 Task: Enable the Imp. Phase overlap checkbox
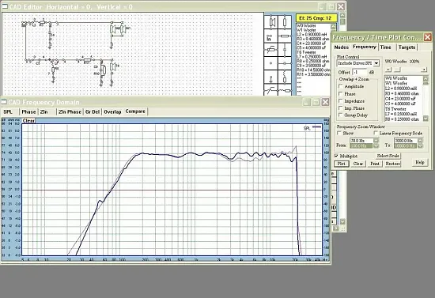[341, 108]
